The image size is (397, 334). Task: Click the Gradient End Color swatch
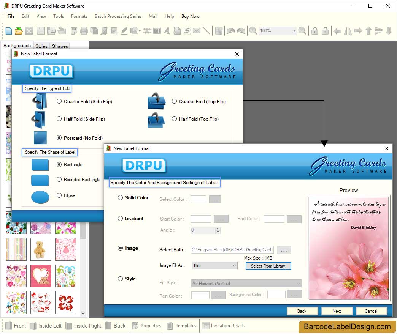click(274, 219)
